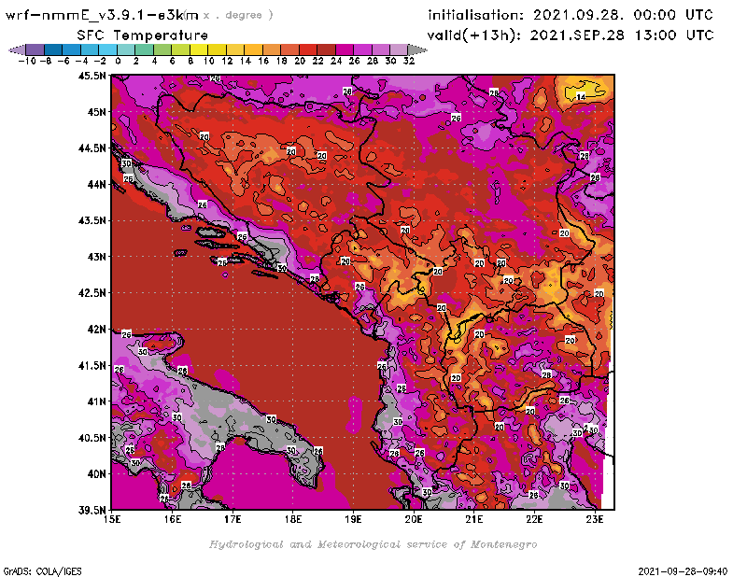Select the initialisation date text

click(571, 15)
